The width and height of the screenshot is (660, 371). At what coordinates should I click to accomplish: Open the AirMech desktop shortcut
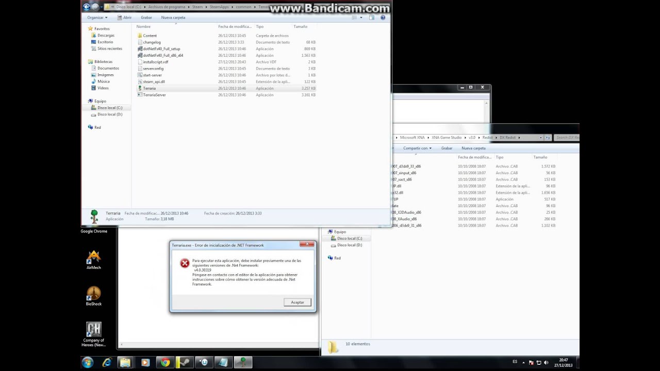(x=94, y=260)
